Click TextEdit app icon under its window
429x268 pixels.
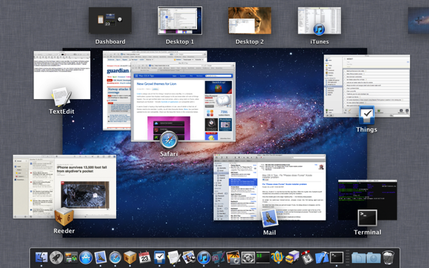click(61, 97)
